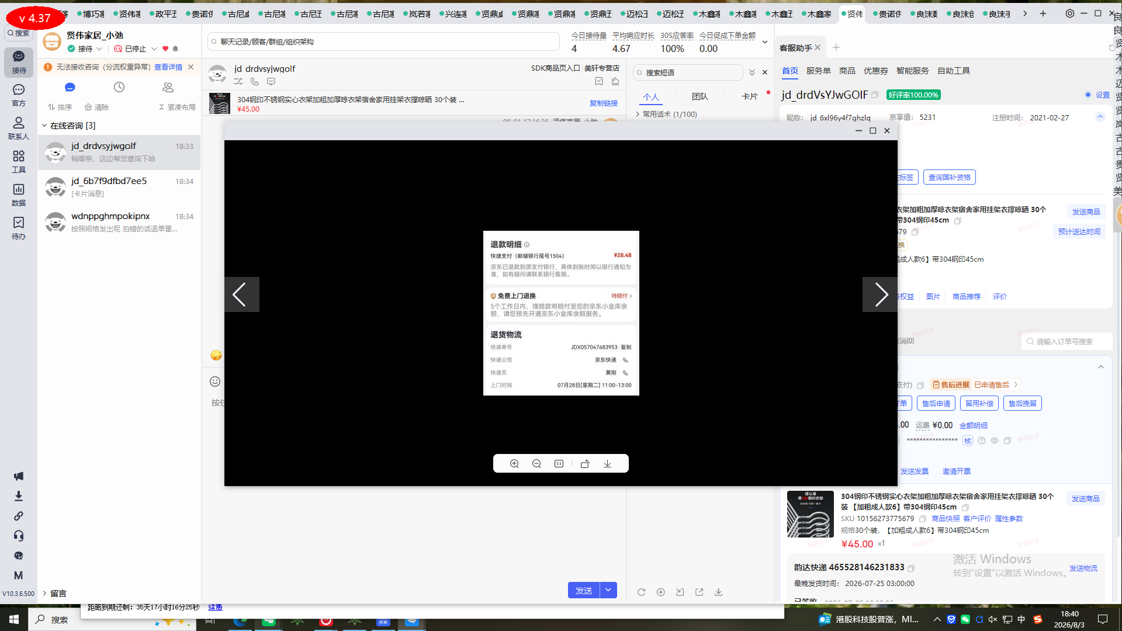Show the next image in viewer
The image size is (1122, 631).
(x=880, y=294)
